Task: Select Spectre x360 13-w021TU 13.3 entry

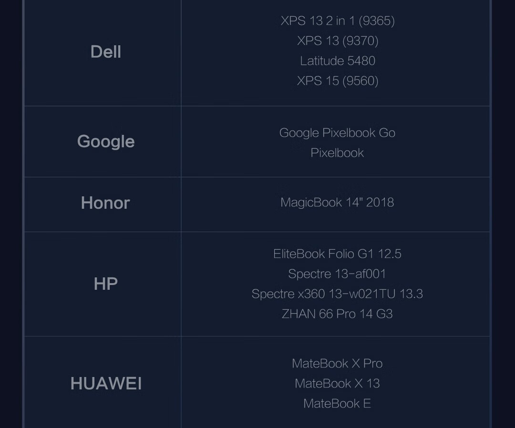Action: 337,294
